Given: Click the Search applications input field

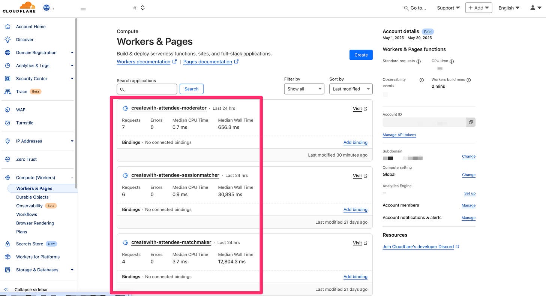Looking at the screenshot, I should pos(147,89).
